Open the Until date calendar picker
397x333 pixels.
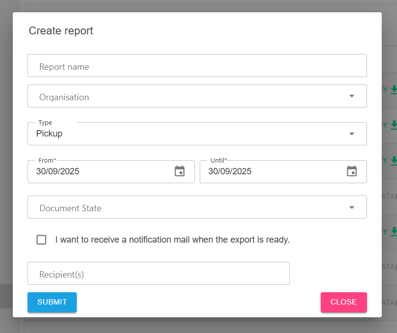(x=351, y=171)
